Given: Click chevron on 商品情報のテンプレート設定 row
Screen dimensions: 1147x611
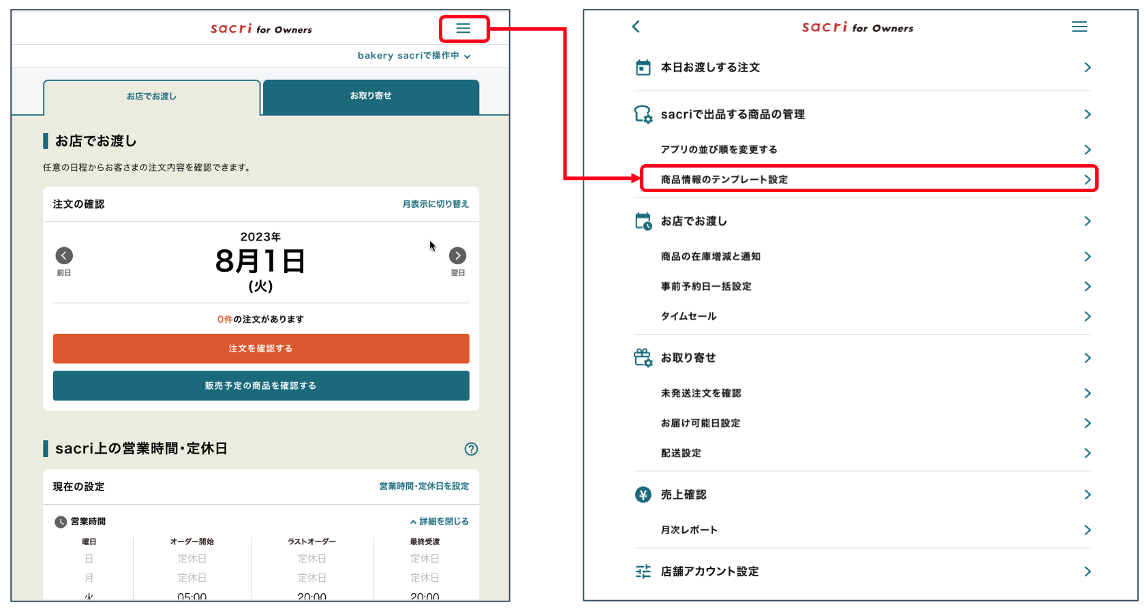Looking at the screenshot, I should (x=1088, y=179).
